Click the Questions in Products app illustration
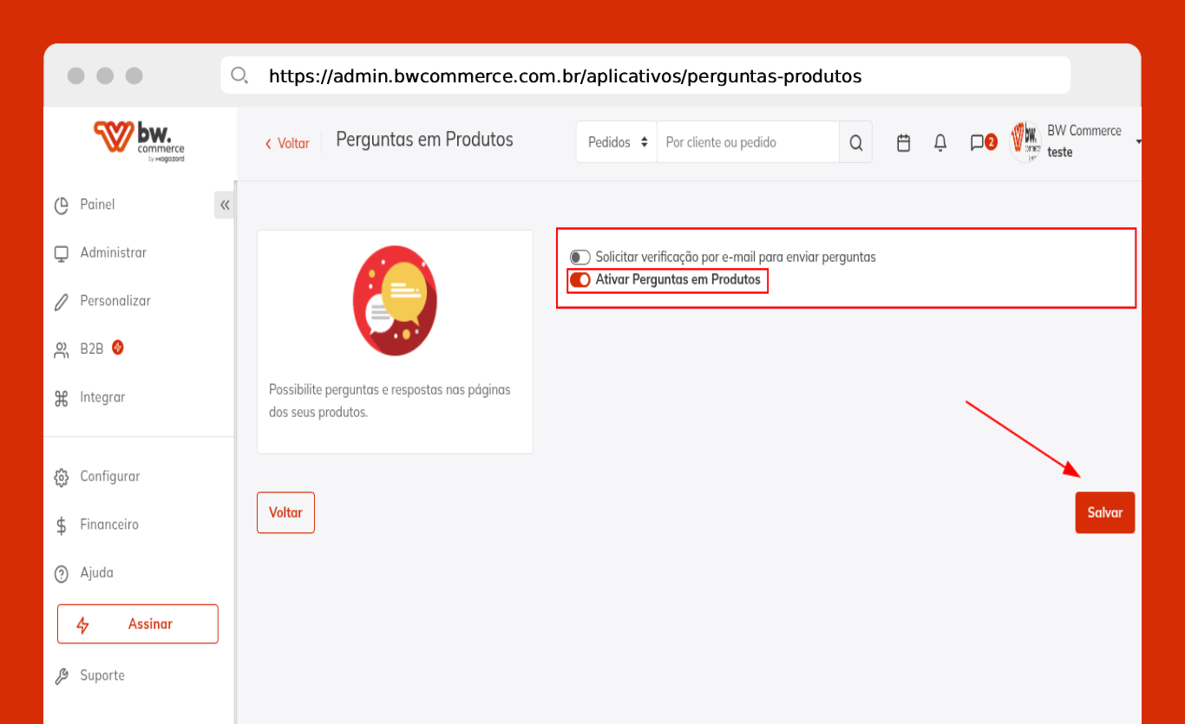Screen dimensions: 1185x724 (395, 301)
